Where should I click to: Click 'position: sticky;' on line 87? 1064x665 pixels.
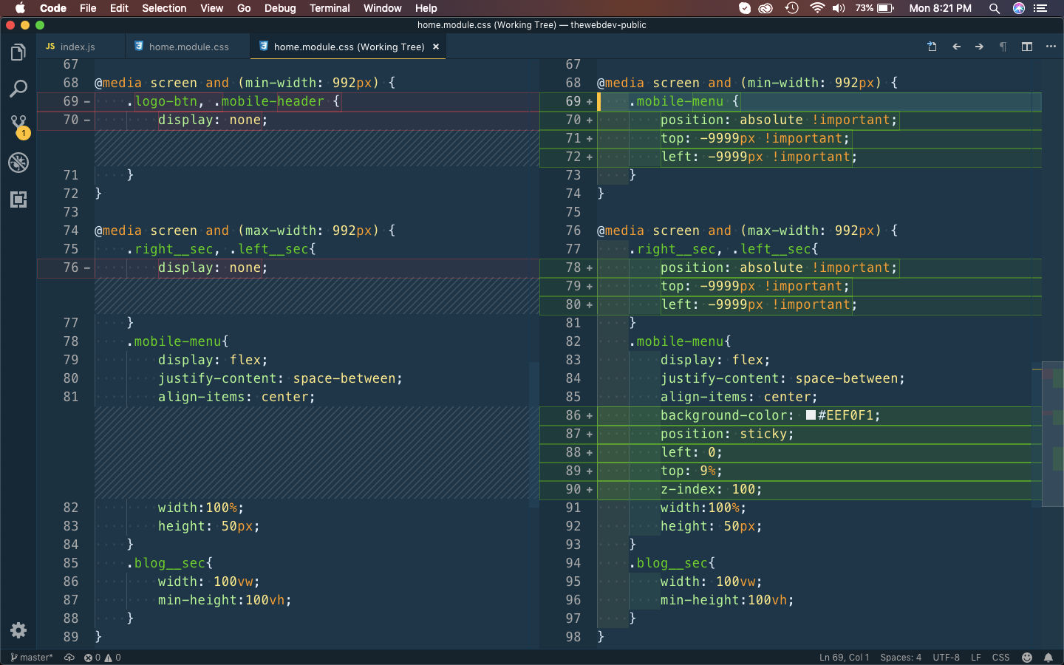point(727,434)
